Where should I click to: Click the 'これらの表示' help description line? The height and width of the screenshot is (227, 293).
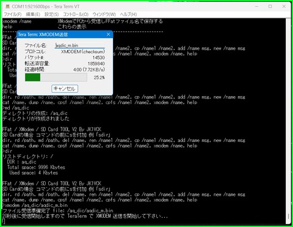[x=72, y=27]
